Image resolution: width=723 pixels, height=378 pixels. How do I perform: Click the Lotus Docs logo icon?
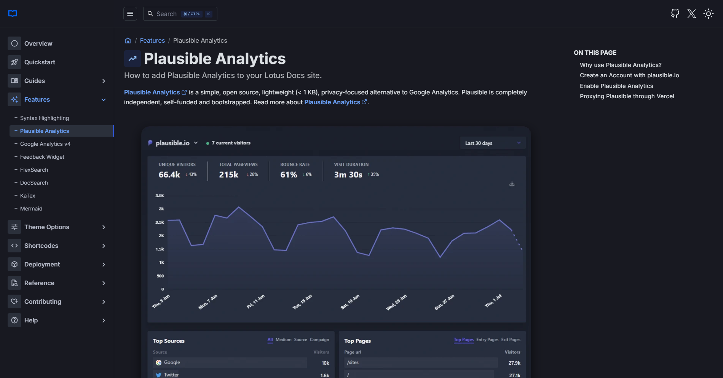click(x=13, y=14)
